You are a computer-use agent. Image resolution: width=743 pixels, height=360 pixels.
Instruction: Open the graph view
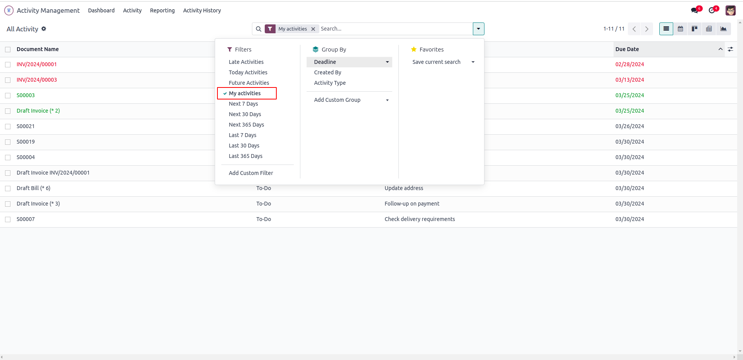coord(723,29)
